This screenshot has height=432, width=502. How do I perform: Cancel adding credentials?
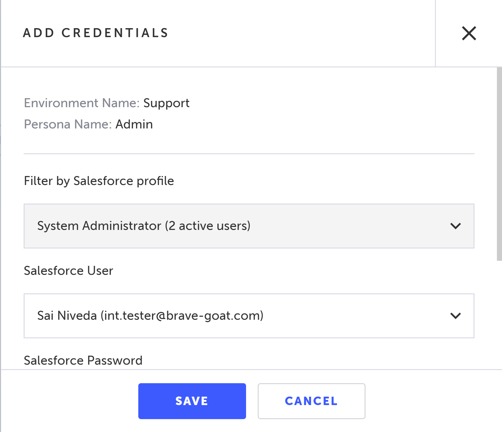(311, 401)
